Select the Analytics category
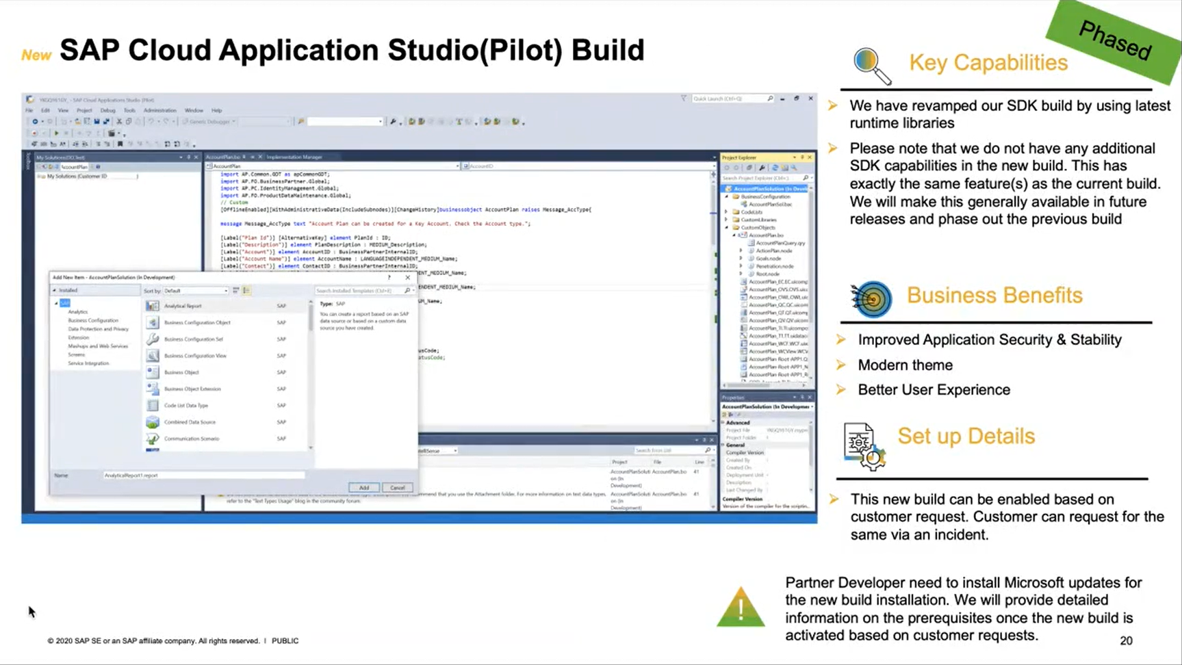Image resolution: width=1182 pixels, height=665 pixels. click(x=78, y=312)
